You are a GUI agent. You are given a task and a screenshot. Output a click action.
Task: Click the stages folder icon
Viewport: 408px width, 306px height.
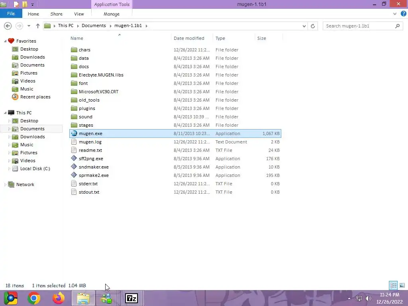pos(74,125)
